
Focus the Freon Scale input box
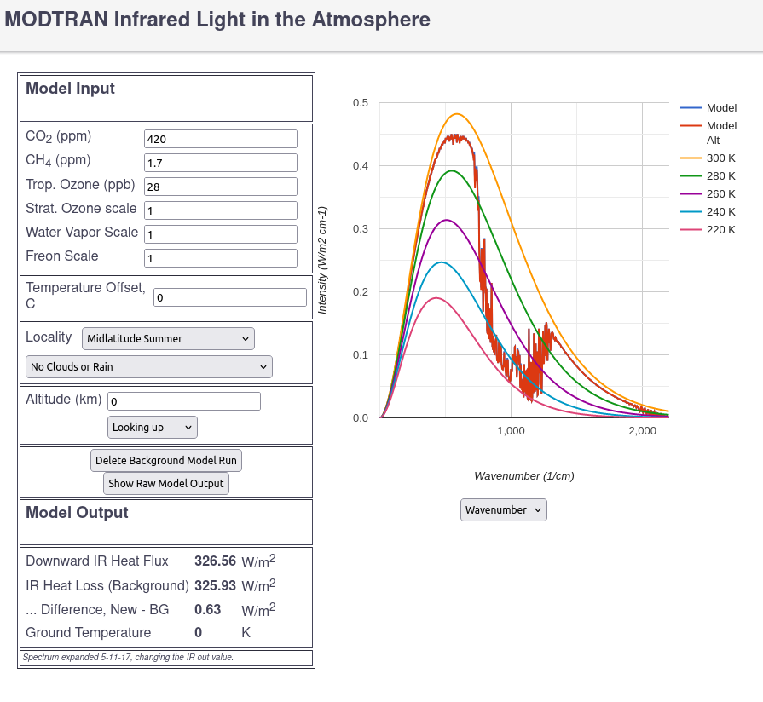[x=221, y=258]
